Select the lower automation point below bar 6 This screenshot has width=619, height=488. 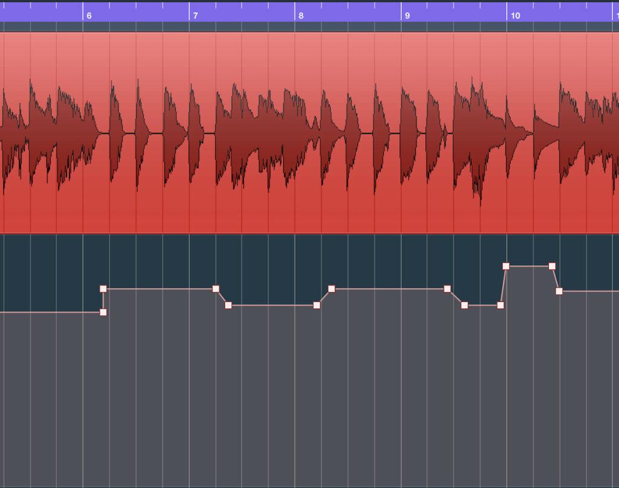point(103,311)
